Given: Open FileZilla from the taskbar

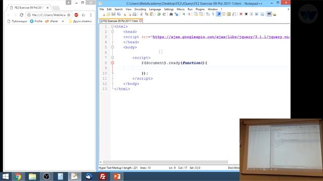Looking at the screenshot, I should tap(102, 176).
